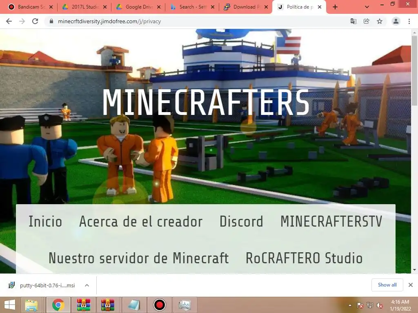Viewport: 418px width, 313px height.
Task: Open the muted volume tray icon
Action: tap(379, 305)
